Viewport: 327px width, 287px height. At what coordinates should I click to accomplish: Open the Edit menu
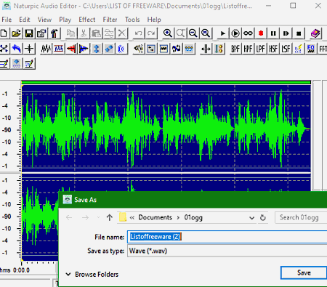point(25,20)
